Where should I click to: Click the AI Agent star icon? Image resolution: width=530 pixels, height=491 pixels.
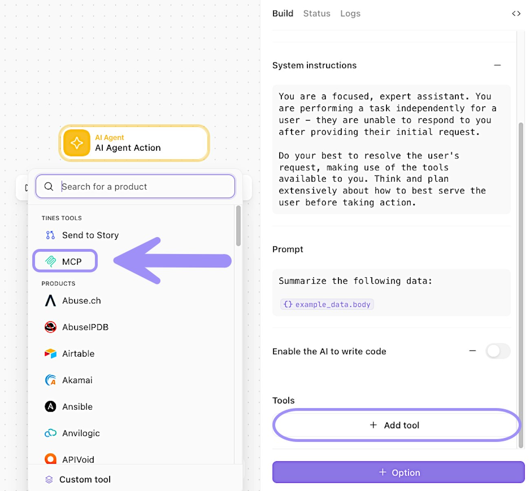click(x=77, y=143)
